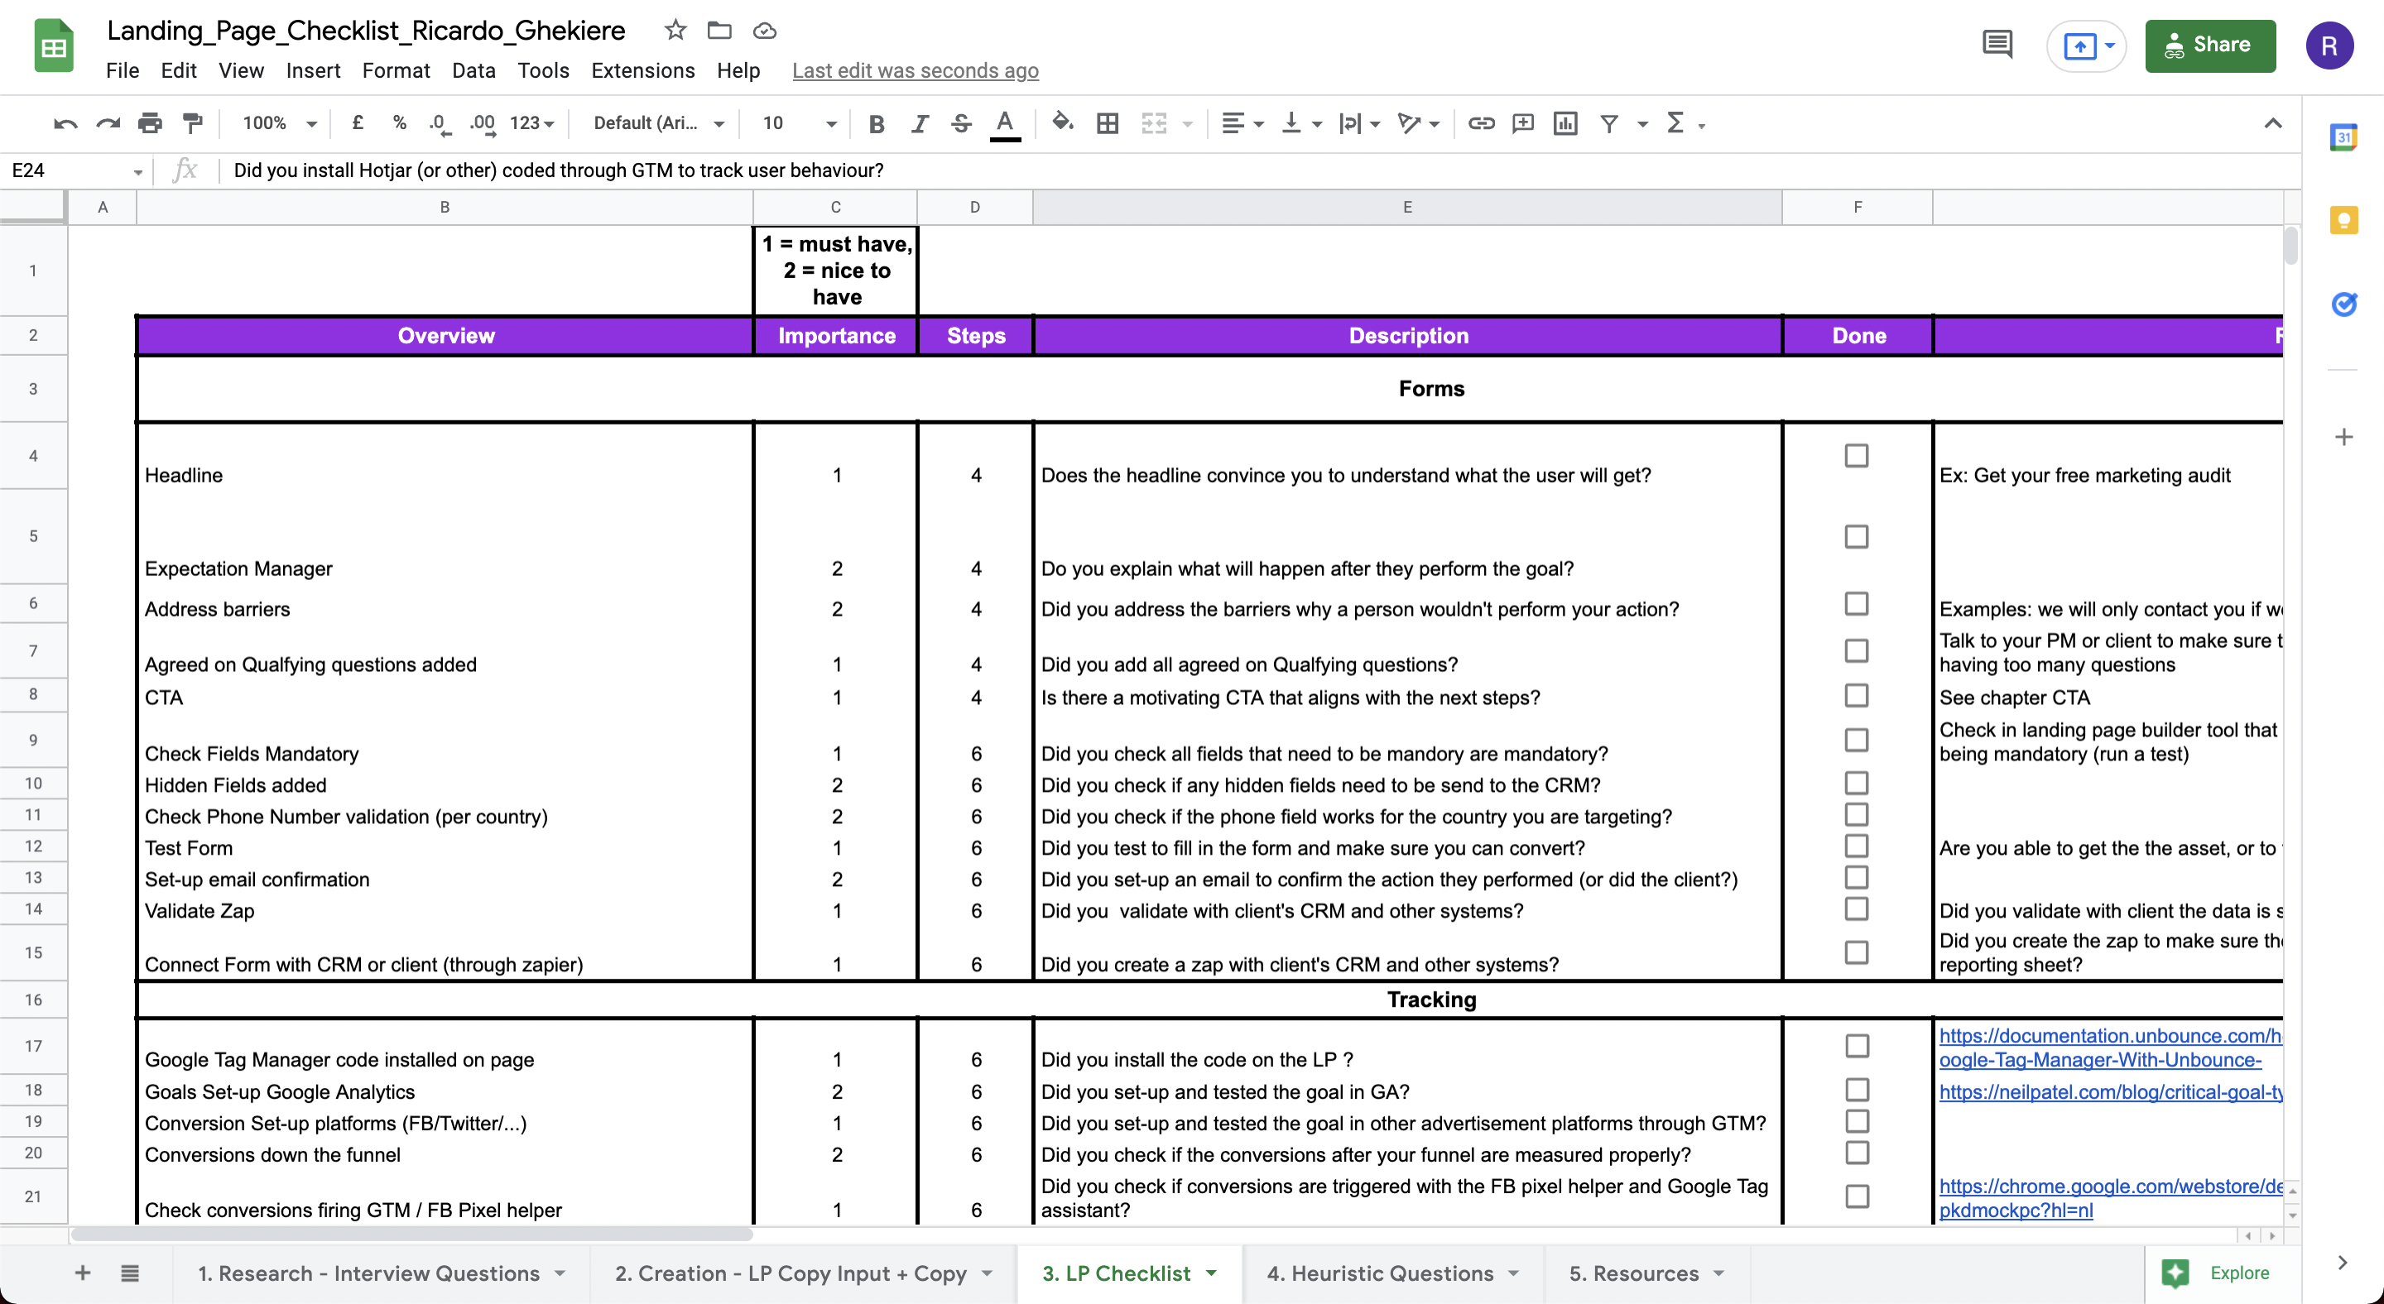Toggle strikethrough formatting
This screenshot has height=1304, width=2384.
pos(962,123)
